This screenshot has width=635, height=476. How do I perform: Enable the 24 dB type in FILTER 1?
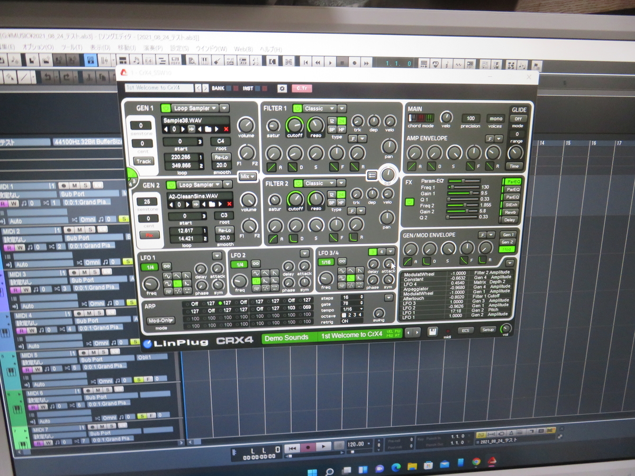341,121
